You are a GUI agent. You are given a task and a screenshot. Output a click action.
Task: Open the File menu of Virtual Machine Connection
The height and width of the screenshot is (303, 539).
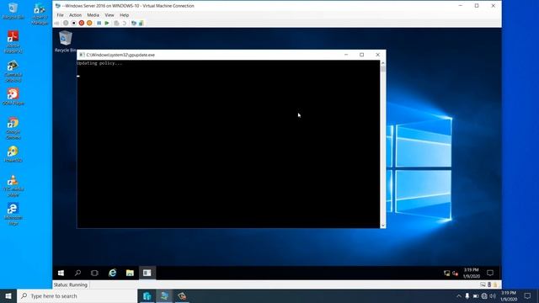60,15
